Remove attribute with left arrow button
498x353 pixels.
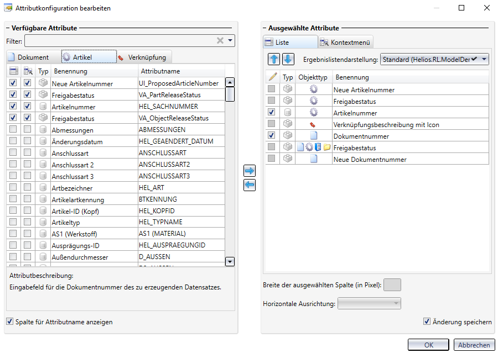[250, 185]
